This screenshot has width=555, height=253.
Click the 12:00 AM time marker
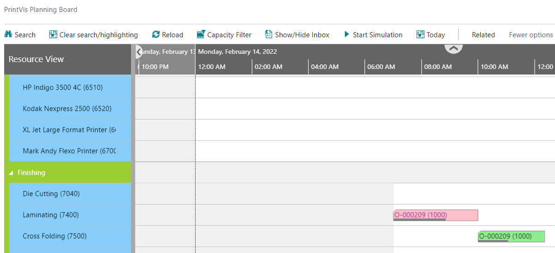[212, 67]
